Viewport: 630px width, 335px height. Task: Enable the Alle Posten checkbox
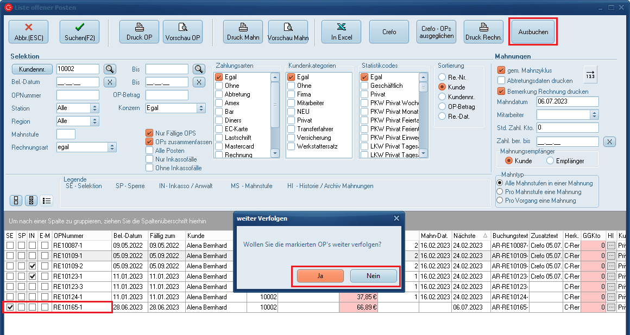pos(149,151)
